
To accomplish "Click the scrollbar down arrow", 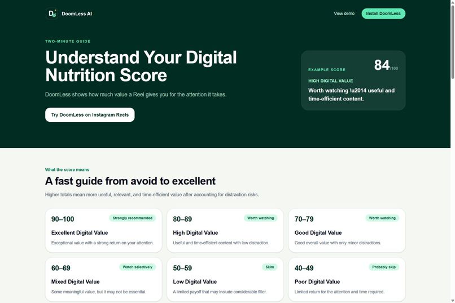I will [452, 301].
